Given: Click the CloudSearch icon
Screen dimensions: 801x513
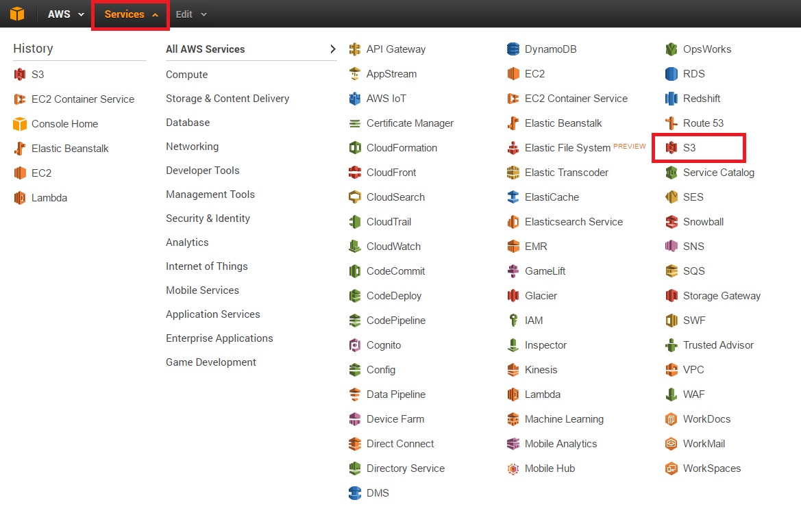Looking at the screenshot, I should point(354,197).
